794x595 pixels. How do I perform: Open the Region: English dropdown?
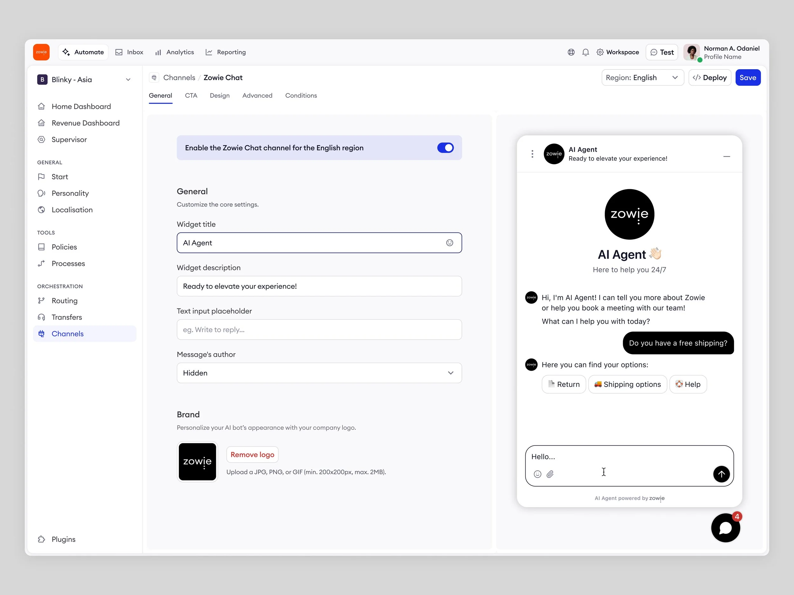tap(642, 78)
